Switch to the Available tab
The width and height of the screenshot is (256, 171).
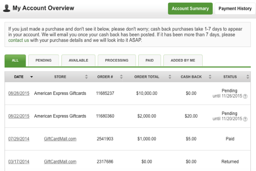pos(79,60)
